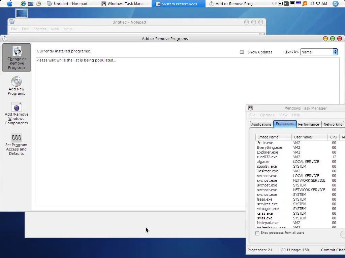
Task: Select the alg.exe process row
Action: click(x=300, y=162)
